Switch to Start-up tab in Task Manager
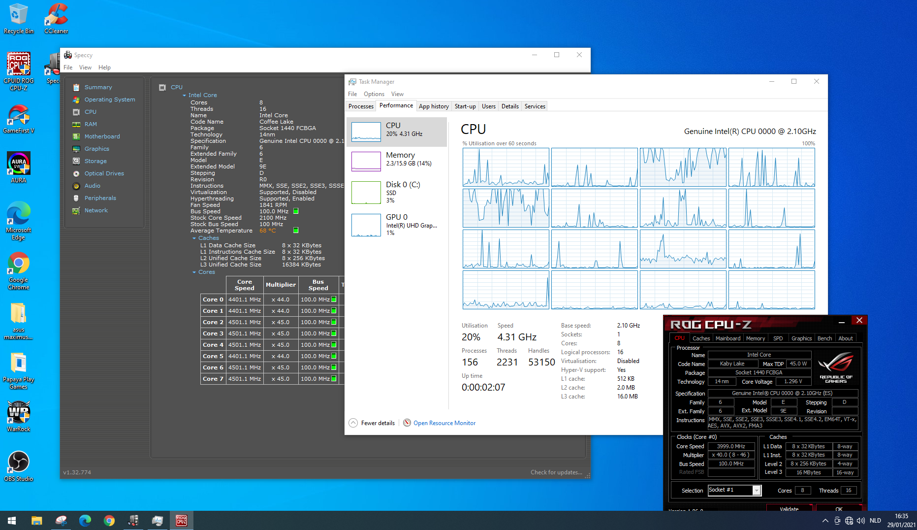This screenshot has height=530, width=917. click(x=465, y=106)
